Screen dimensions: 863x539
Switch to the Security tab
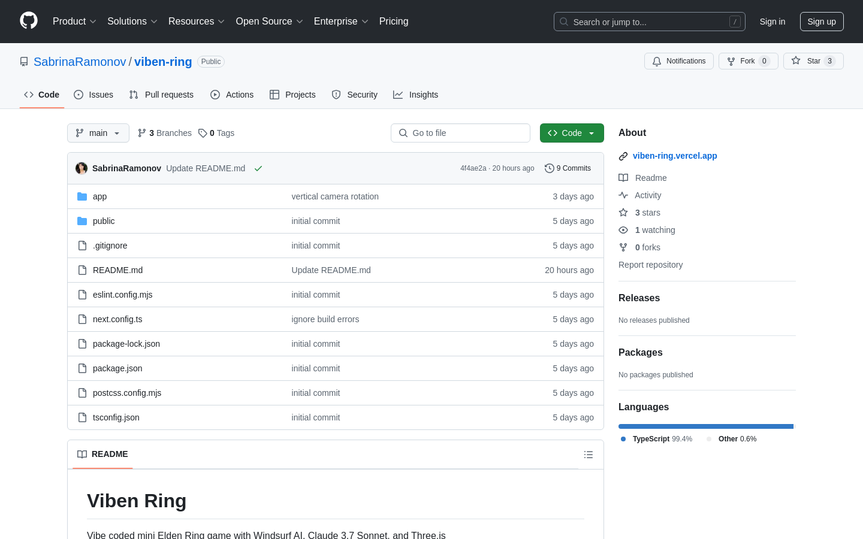click(355, 95)
